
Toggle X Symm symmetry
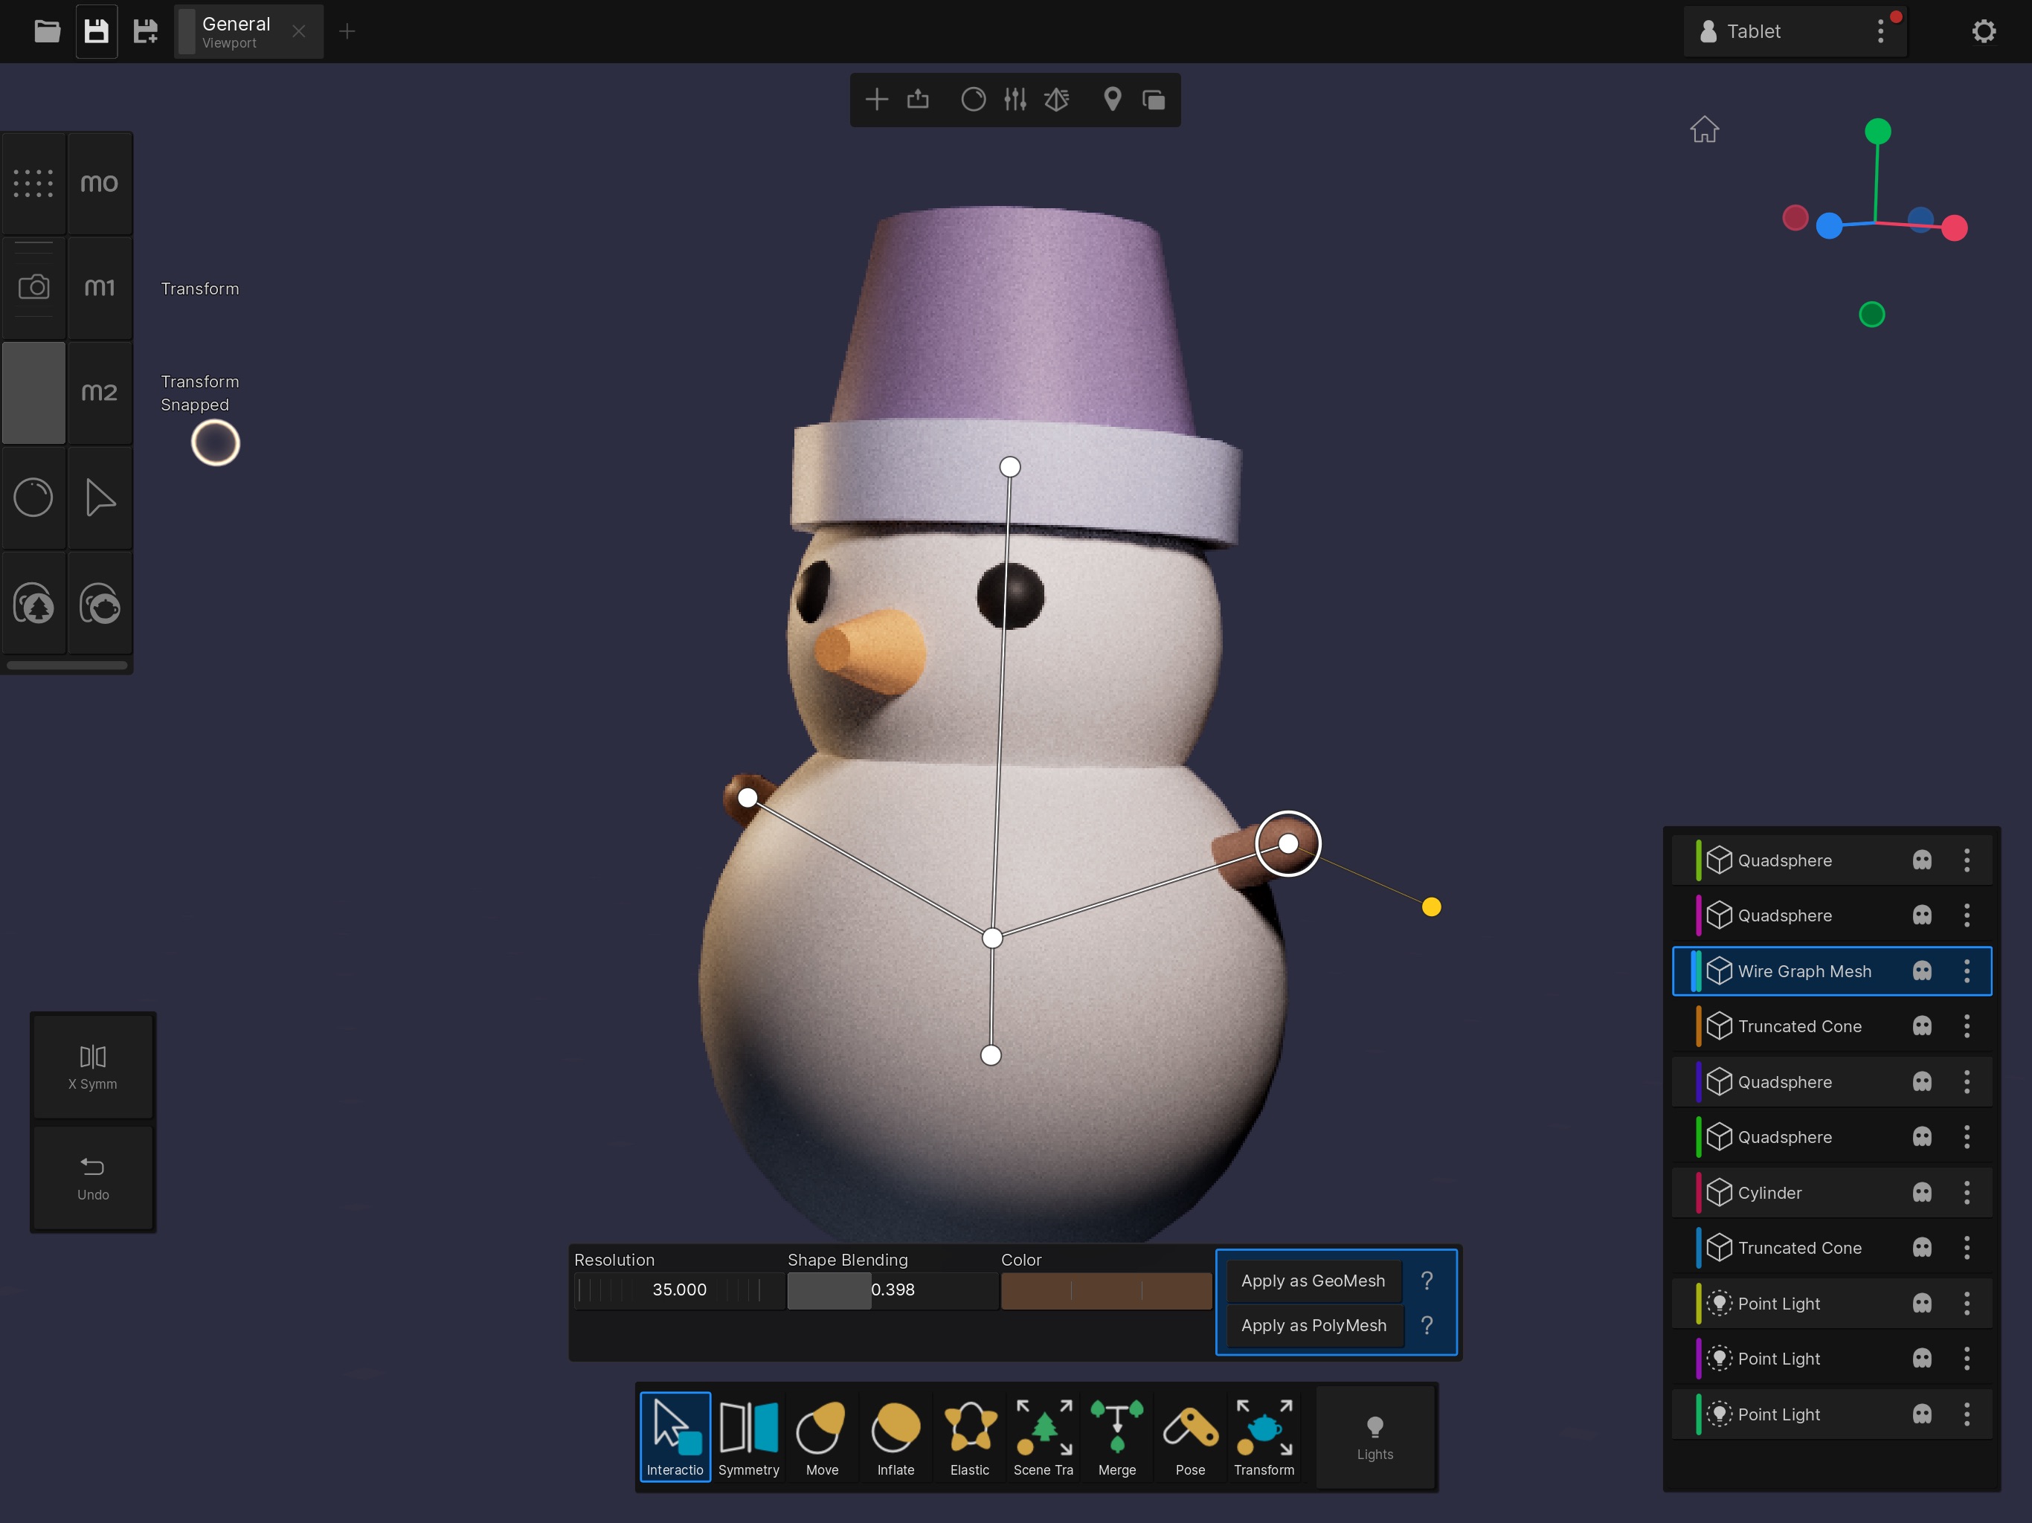93,1067
